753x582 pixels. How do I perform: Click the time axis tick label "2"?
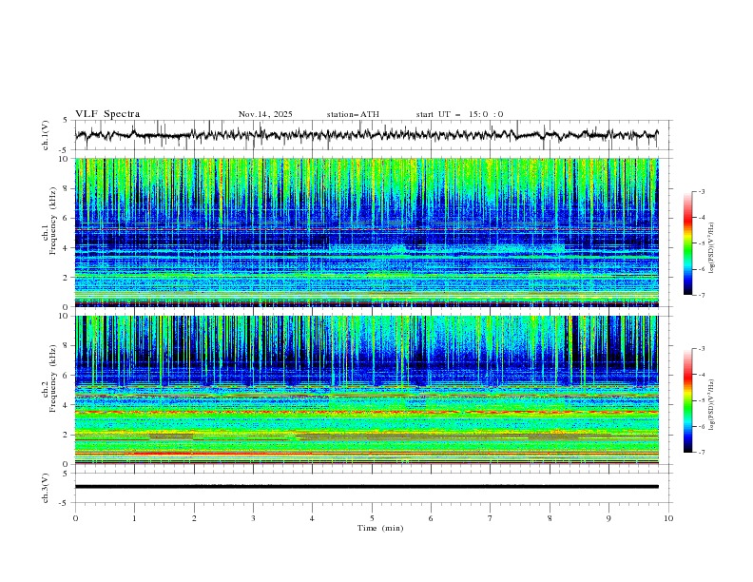pyautogui.click(x=194, y=518)
